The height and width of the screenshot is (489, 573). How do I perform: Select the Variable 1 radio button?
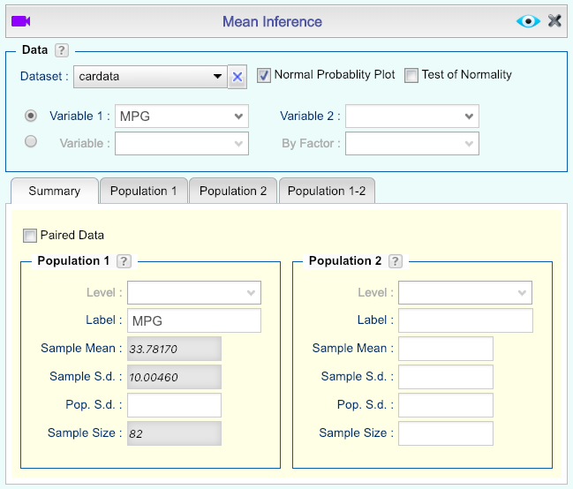(x=32, y=116)
